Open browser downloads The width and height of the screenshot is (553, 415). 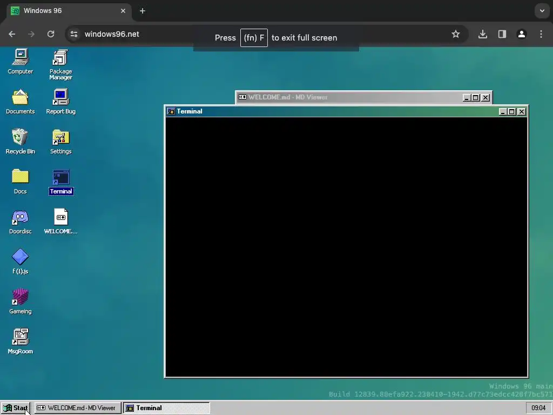(483, 34)
